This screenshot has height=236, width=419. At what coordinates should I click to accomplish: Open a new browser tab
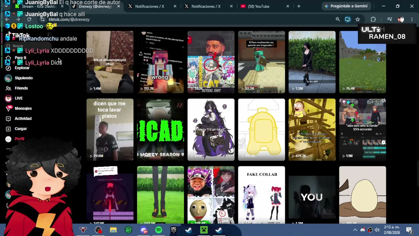tap(299, 6)
